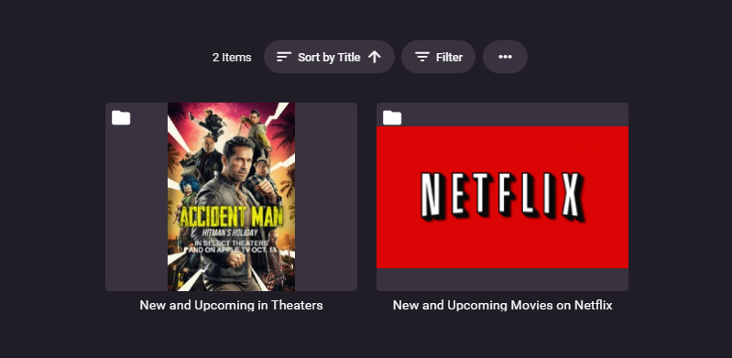732x358 pixels.
Task: Open the Filter button
Action: click(x=438, y=57)
